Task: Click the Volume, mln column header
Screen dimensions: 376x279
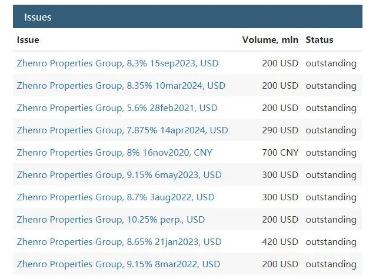Action: click(270, 40)
